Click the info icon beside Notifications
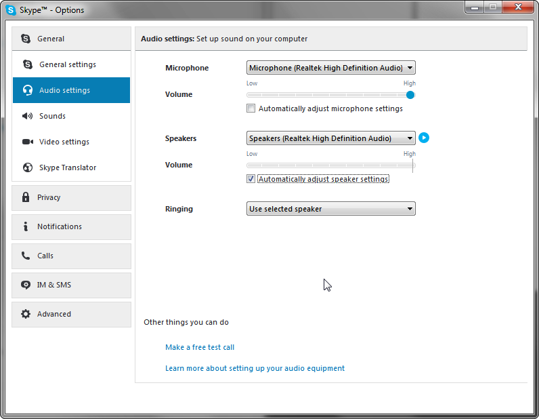 click(26, 226)
